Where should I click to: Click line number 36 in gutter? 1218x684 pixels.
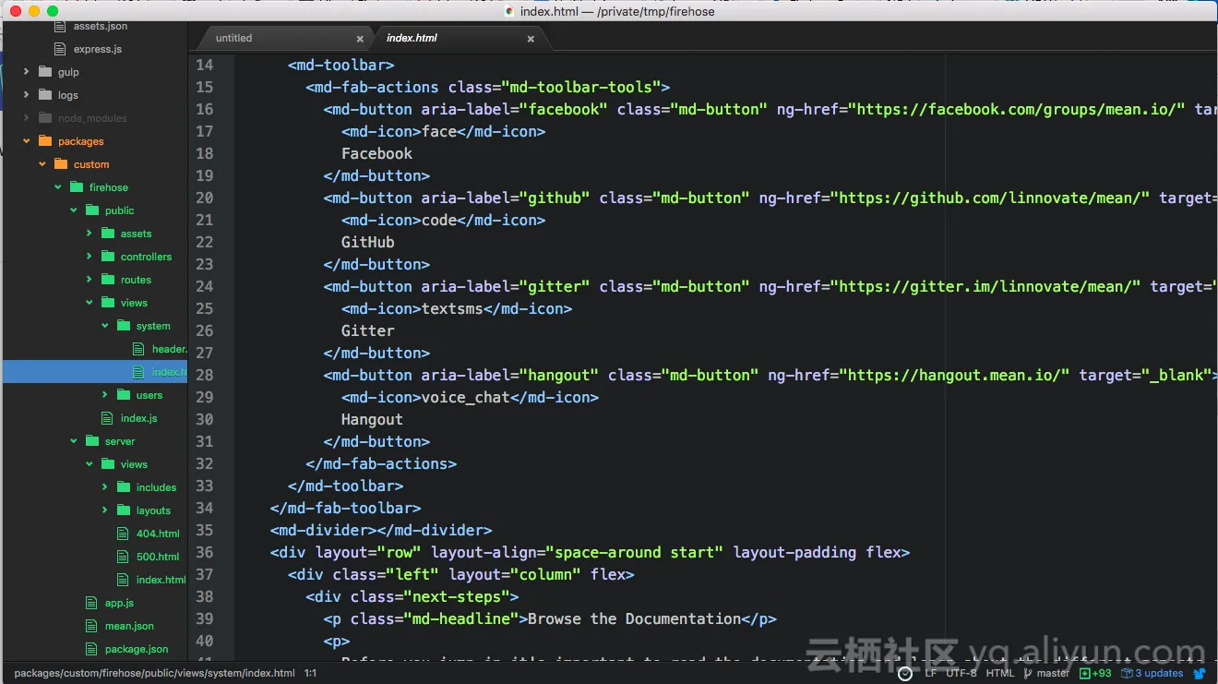click(x=204, y=552)
